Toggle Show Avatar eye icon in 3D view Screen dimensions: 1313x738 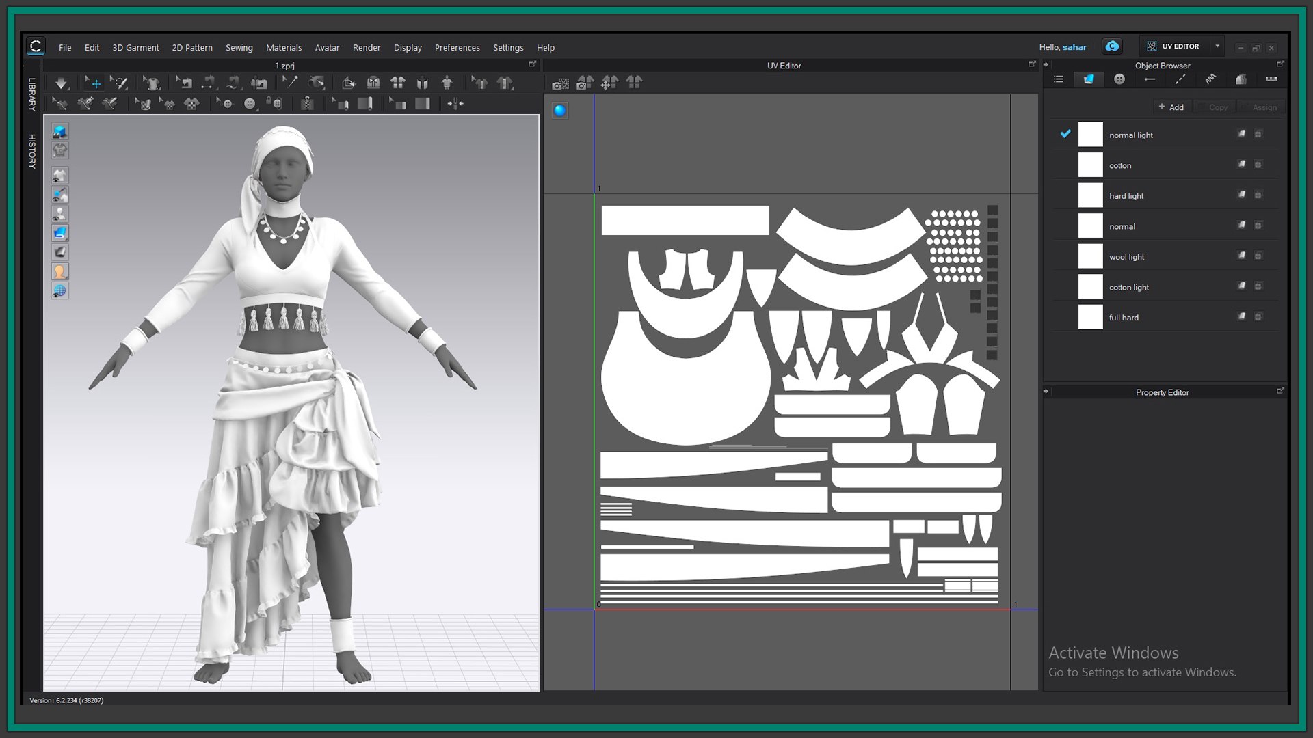coord(60,214)
